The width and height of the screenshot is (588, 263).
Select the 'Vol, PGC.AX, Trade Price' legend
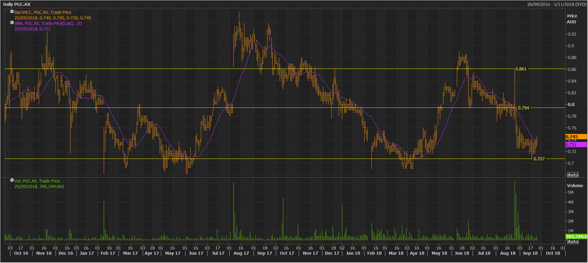37,181
